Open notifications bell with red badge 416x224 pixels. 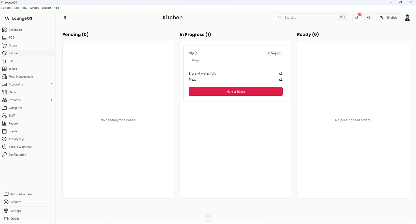[x=357, y=17]
